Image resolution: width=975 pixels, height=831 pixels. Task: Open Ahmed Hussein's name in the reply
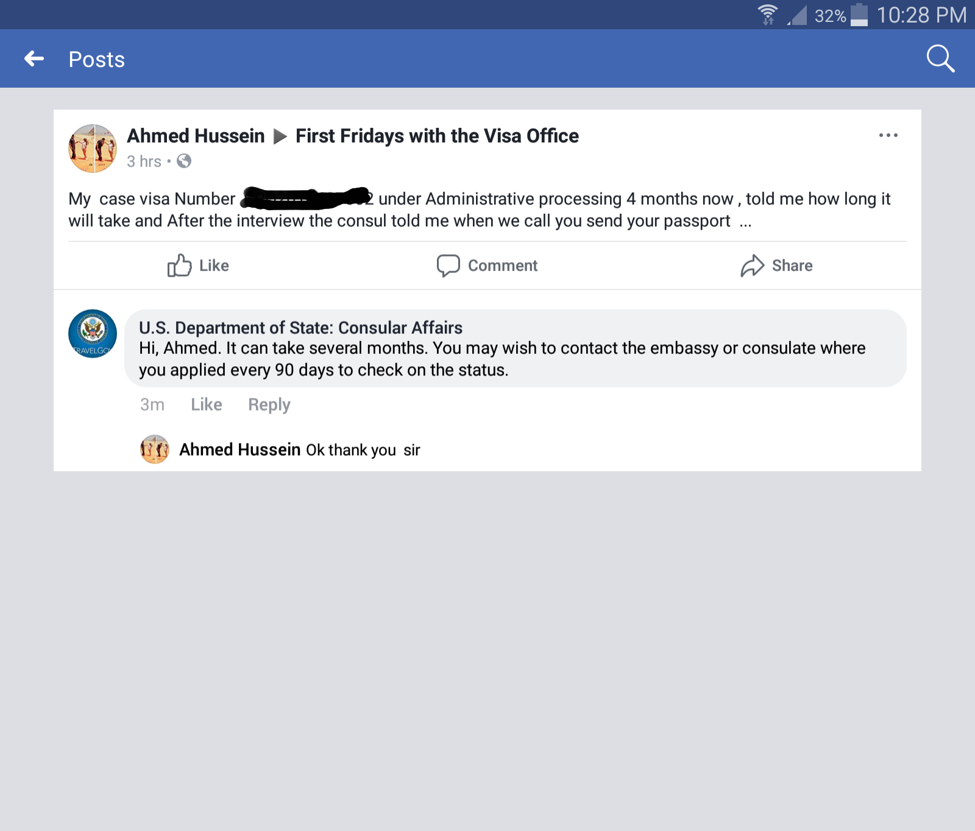[x=239, y=450]
